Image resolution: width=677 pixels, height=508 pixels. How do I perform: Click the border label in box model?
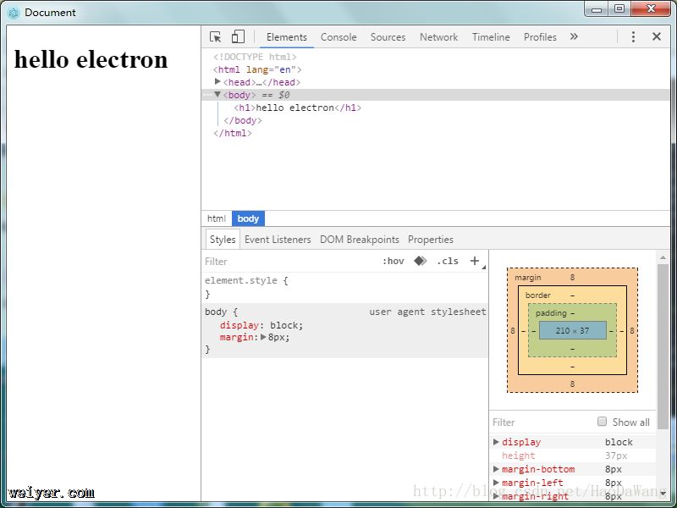tap(538, 295)
